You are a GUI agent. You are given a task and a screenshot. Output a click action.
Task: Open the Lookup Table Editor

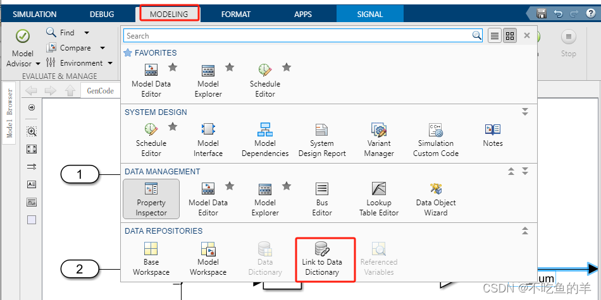click(379, 200)
